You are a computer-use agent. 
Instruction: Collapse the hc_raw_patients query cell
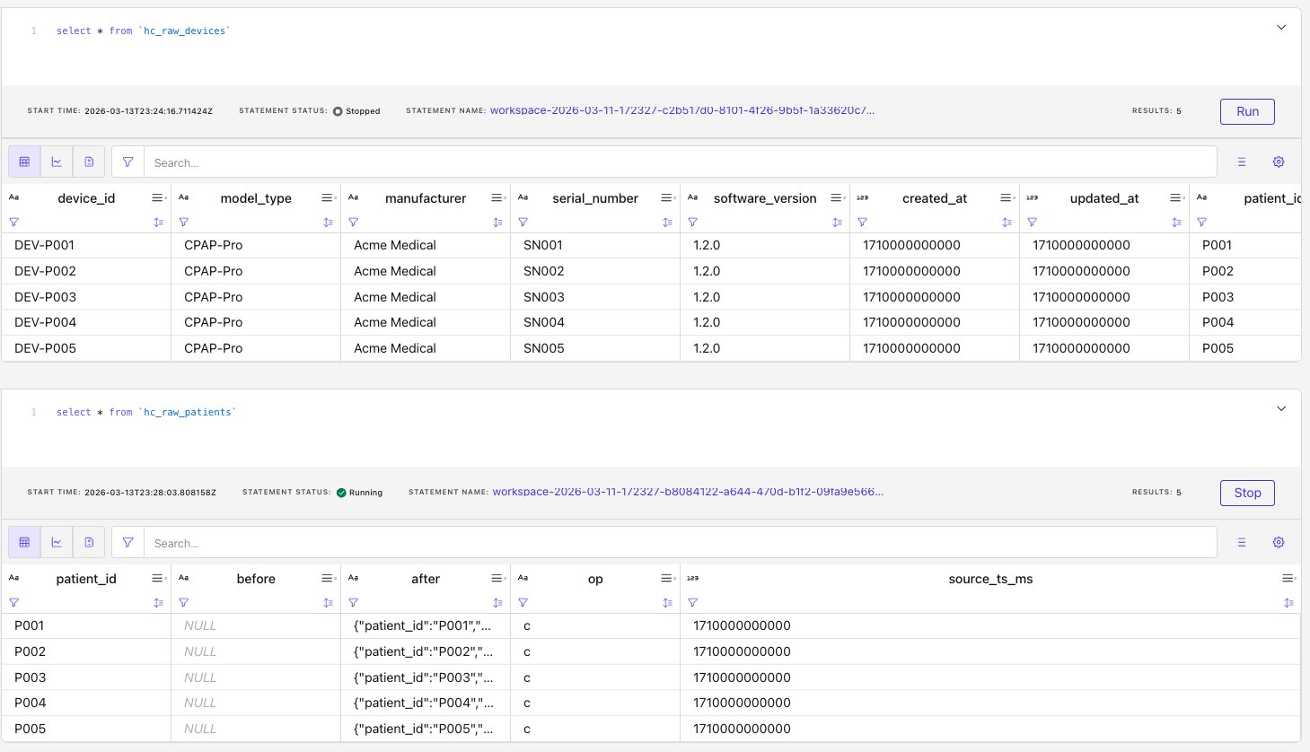pos(1281,409)
